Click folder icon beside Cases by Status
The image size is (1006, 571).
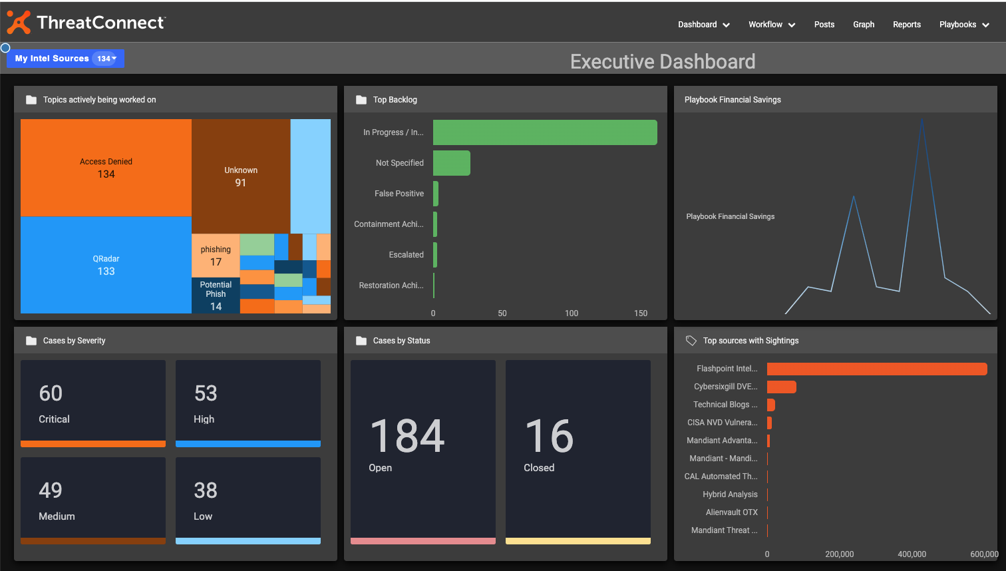[x=361, y=341]
